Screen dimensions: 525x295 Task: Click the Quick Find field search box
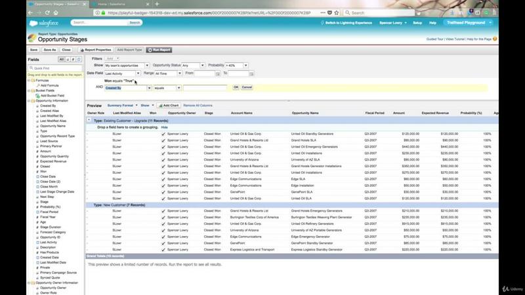coord(55,68)
